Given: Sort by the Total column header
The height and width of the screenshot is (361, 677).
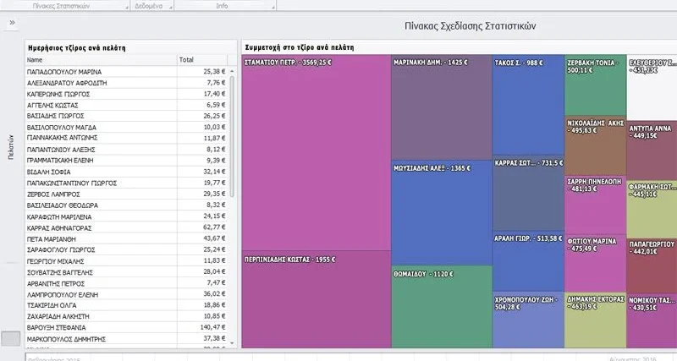Looking at the screenshot, I should tap(202, 60).
